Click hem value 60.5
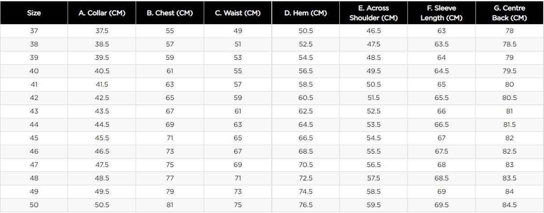This screenshot has height=213, width=544. (306, 98)
